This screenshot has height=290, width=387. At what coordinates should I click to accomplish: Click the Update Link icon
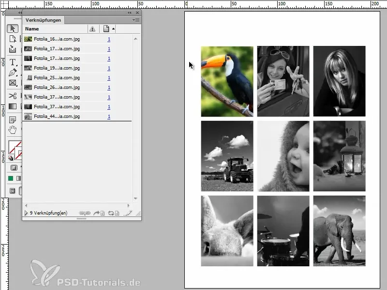(x=114, y=213)
